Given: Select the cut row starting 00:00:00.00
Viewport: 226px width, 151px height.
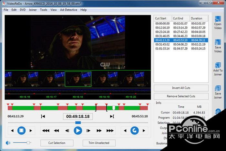Looking at the screenshot, I should pyautogui.click(x=181, y=24).
